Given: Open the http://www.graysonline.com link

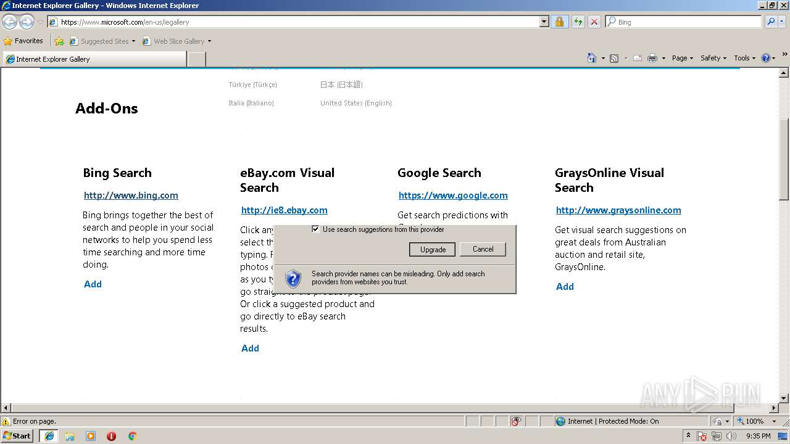Looking at the screenshot, I should [618, 210].
